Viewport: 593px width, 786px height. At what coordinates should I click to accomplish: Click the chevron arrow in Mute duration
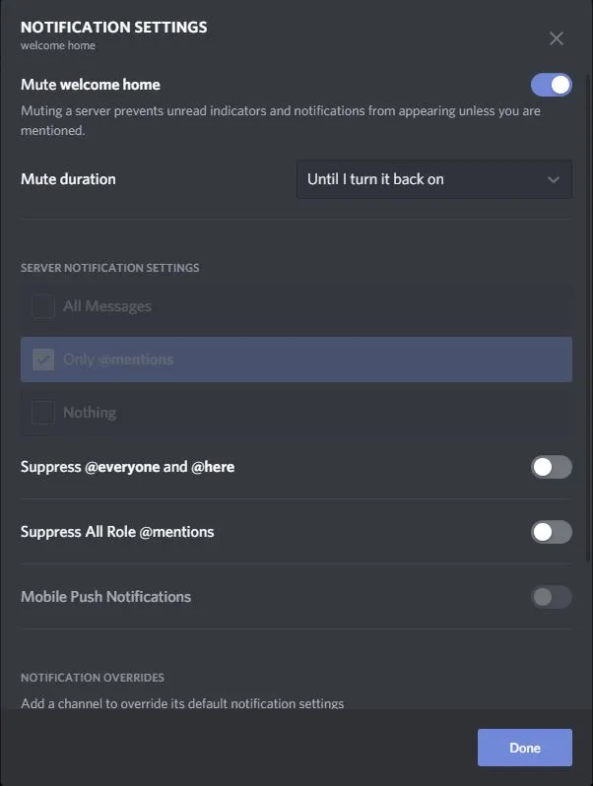553,179
